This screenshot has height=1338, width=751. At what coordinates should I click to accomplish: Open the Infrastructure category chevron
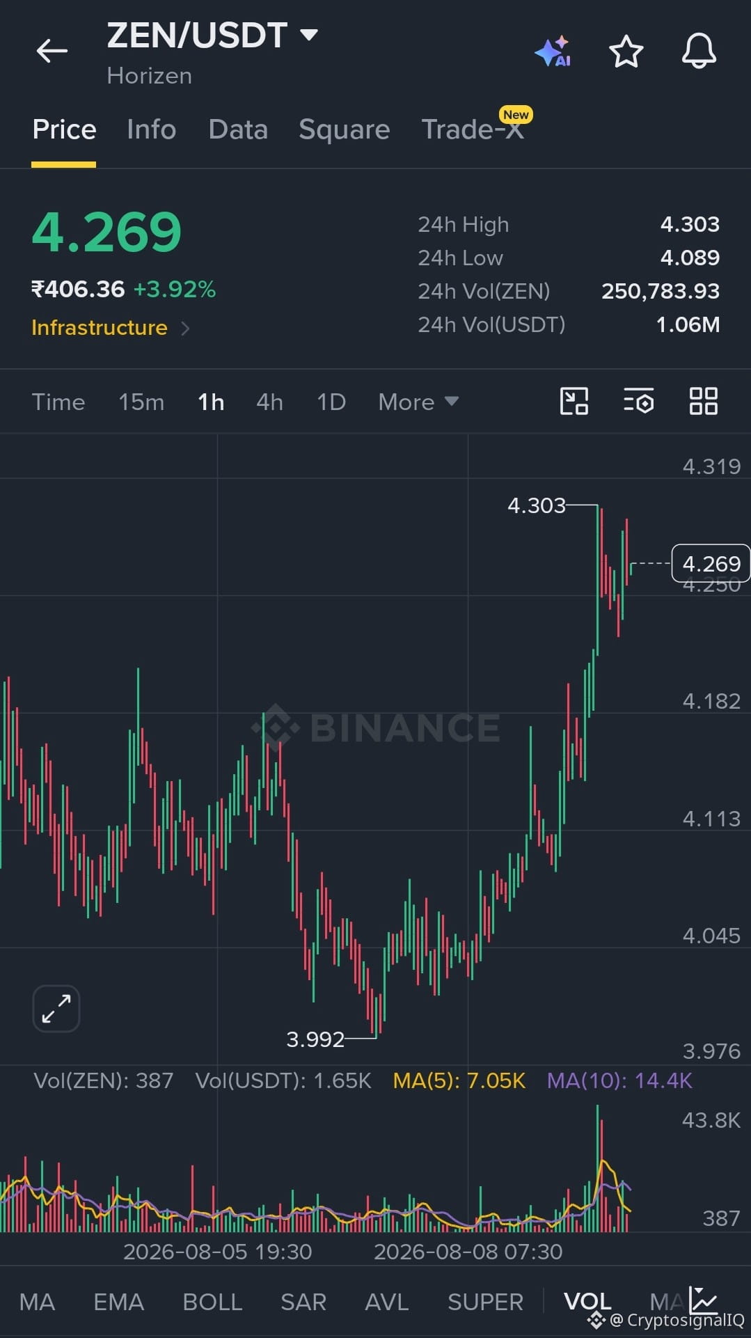coord(185,328)
